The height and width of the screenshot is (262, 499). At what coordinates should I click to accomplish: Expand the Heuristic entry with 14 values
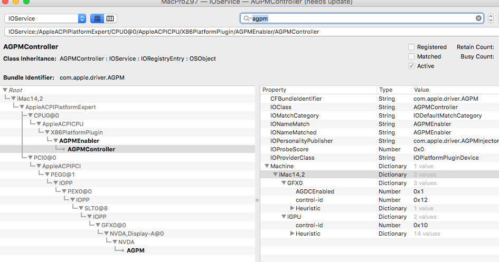pos(292,234)
